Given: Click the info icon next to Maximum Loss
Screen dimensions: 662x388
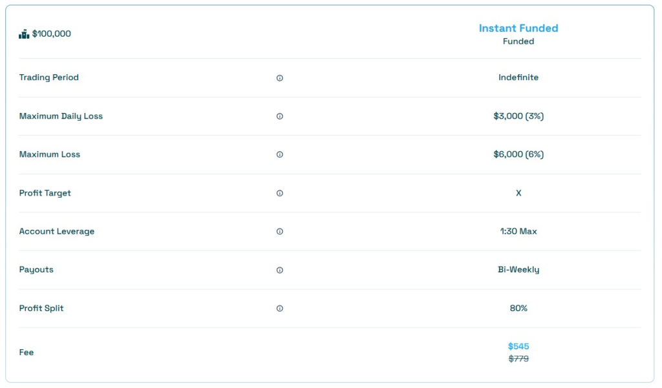Looking at the screenshot, I should pyautogui.click(x=279, y=154).
